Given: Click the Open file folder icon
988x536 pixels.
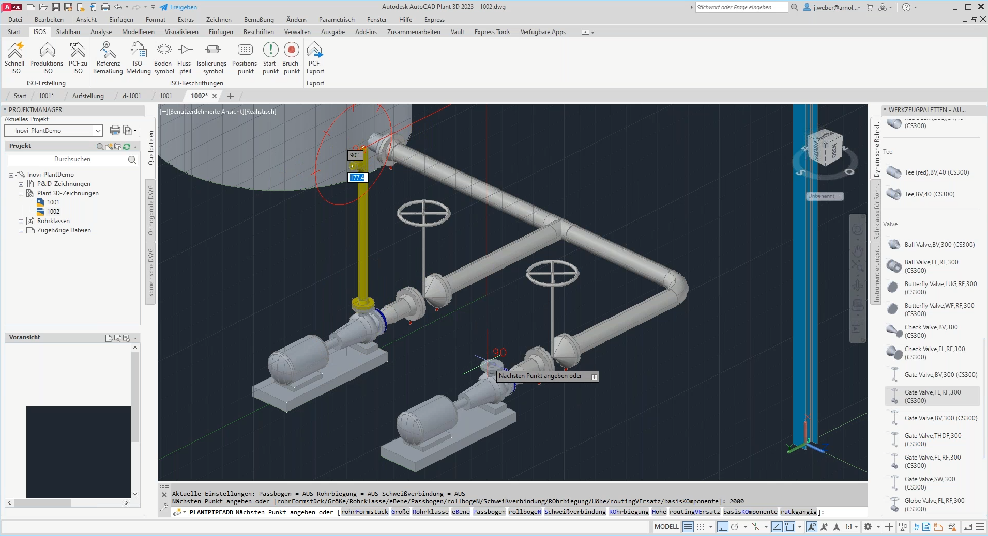Looking at the screenshot, I should click(x=43, y=7).
